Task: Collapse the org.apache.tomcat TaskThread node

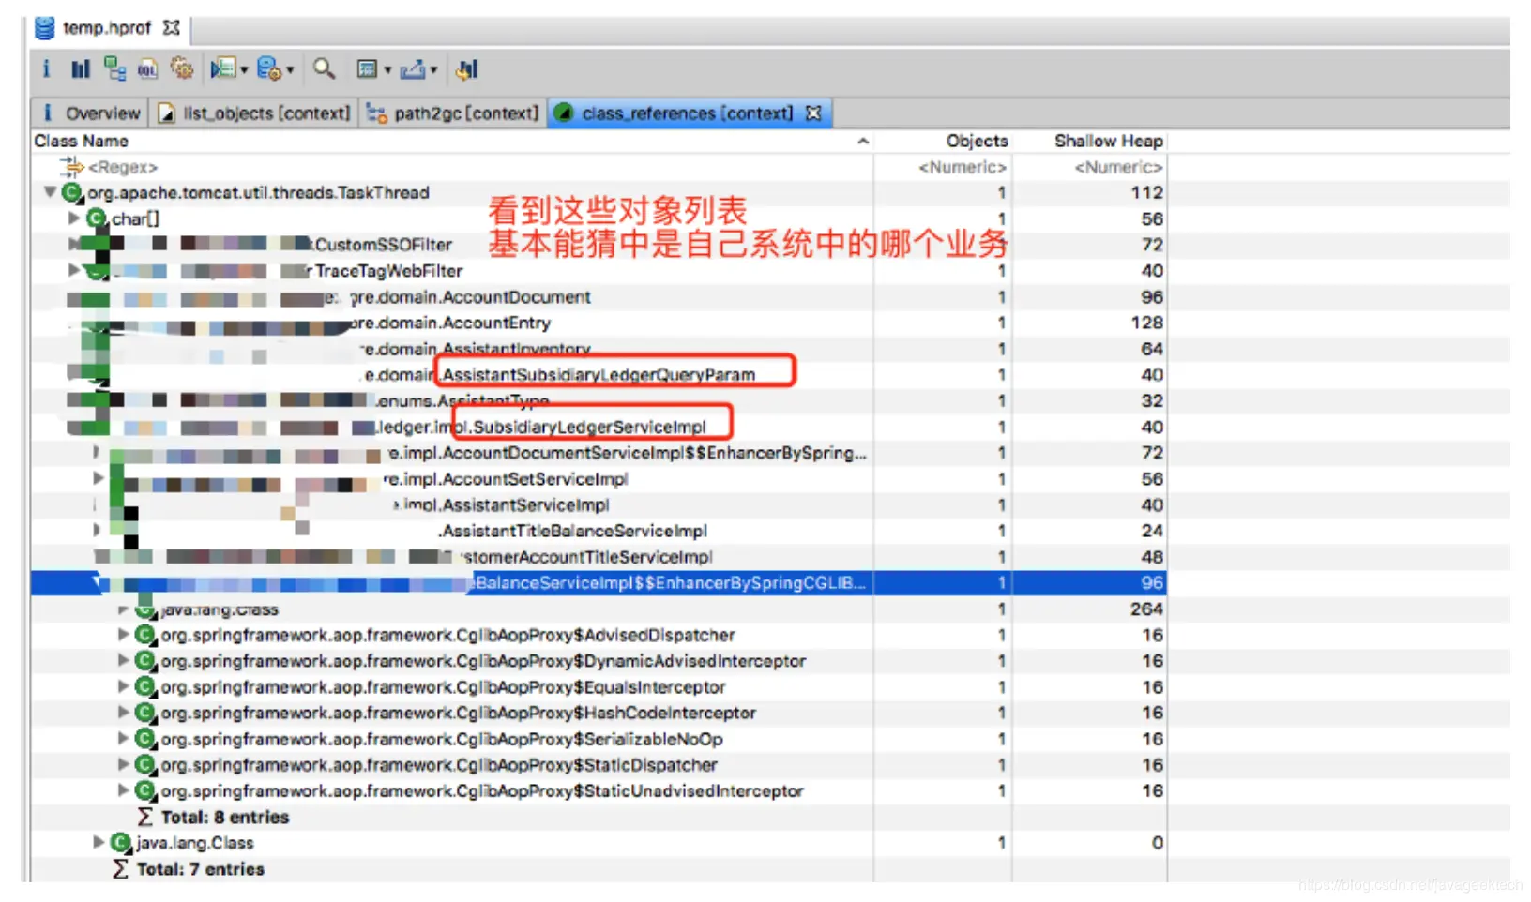Action: (x=50, y=192)
